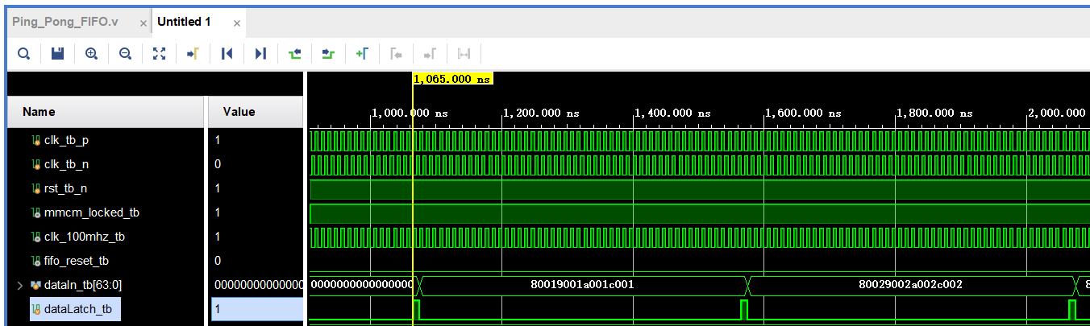Click the bus value 80019001a001c001
This screenshot has width=1090, height=326.
click(x=583, y=285)
